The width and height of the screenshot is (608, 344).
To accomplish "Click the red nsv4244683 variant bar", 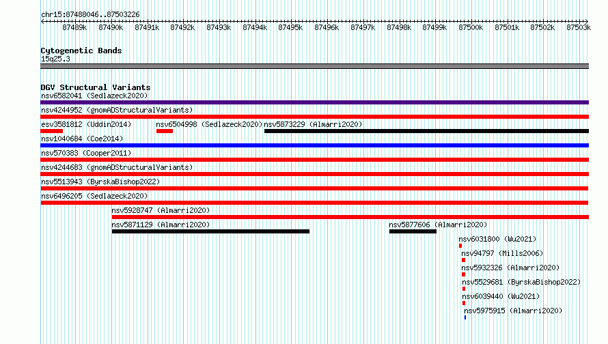I will pos(314,174).
